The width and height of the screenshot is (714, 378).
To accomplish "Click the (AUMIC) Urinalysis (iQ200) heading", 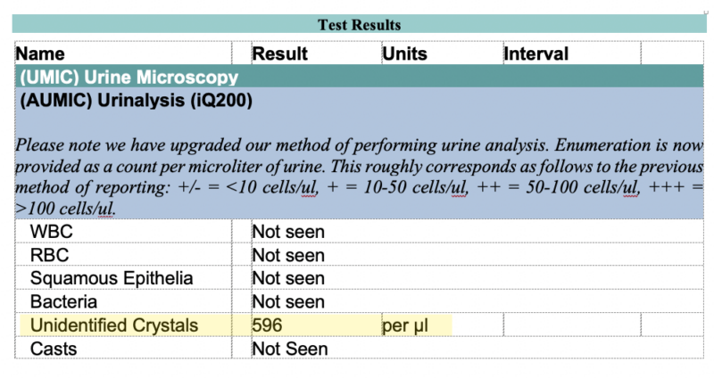I will tap(137, 100).
